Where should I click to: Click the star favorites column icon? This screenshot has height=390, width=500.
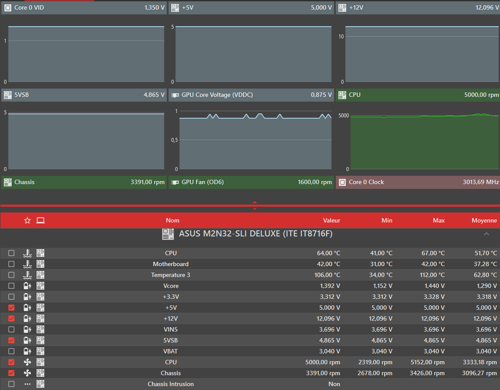point(27,220)
